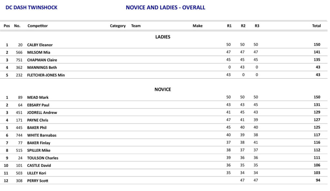Click the WHITE Barnabas entry
The width and height of the screenshot is (330, 191).
[x=42, y=135]
